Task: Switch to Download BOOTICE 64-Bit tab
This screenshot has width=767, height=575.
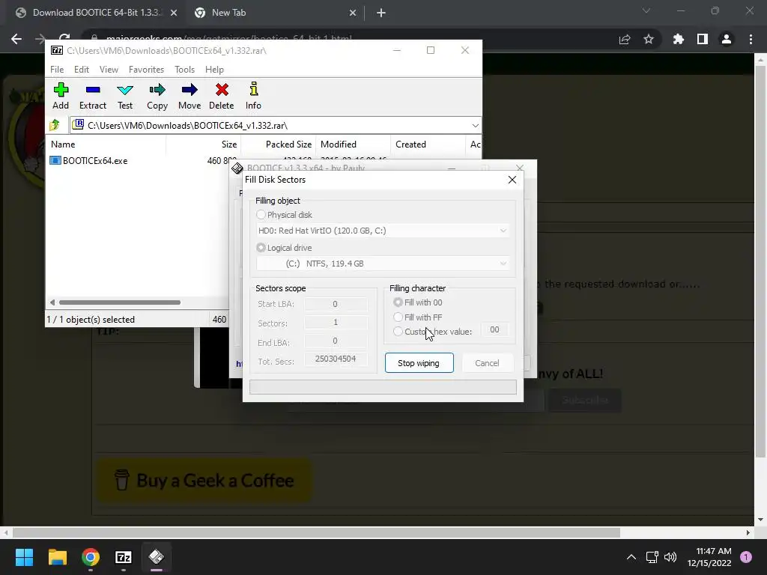Action: tap(96, 13)
